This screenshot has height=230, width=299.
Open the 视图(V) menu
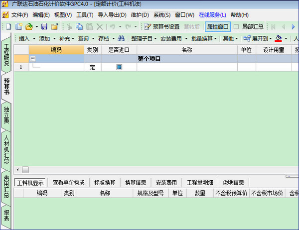[63, 15]
